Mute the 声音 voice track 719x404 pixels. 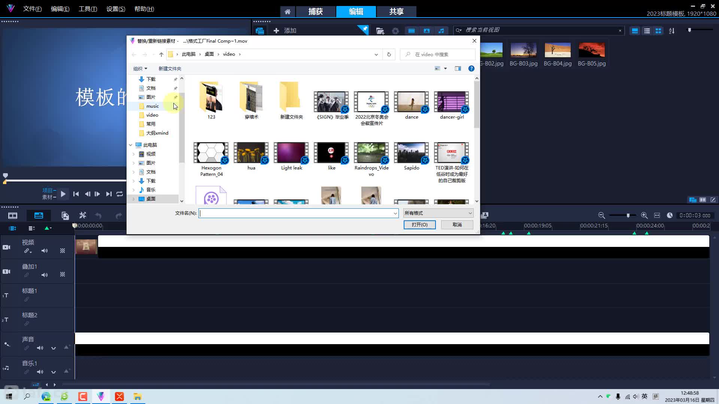coord(40,348)
